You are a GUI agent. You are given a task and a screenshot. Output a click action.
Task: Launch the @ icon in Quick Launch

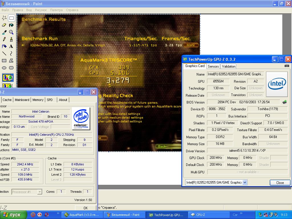pos(33,215)
